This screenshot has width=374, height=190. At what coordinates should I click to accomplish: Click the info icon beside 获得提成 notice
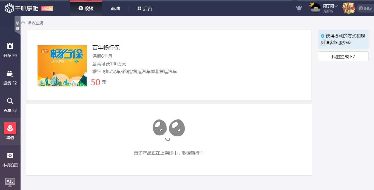(322, 36)
